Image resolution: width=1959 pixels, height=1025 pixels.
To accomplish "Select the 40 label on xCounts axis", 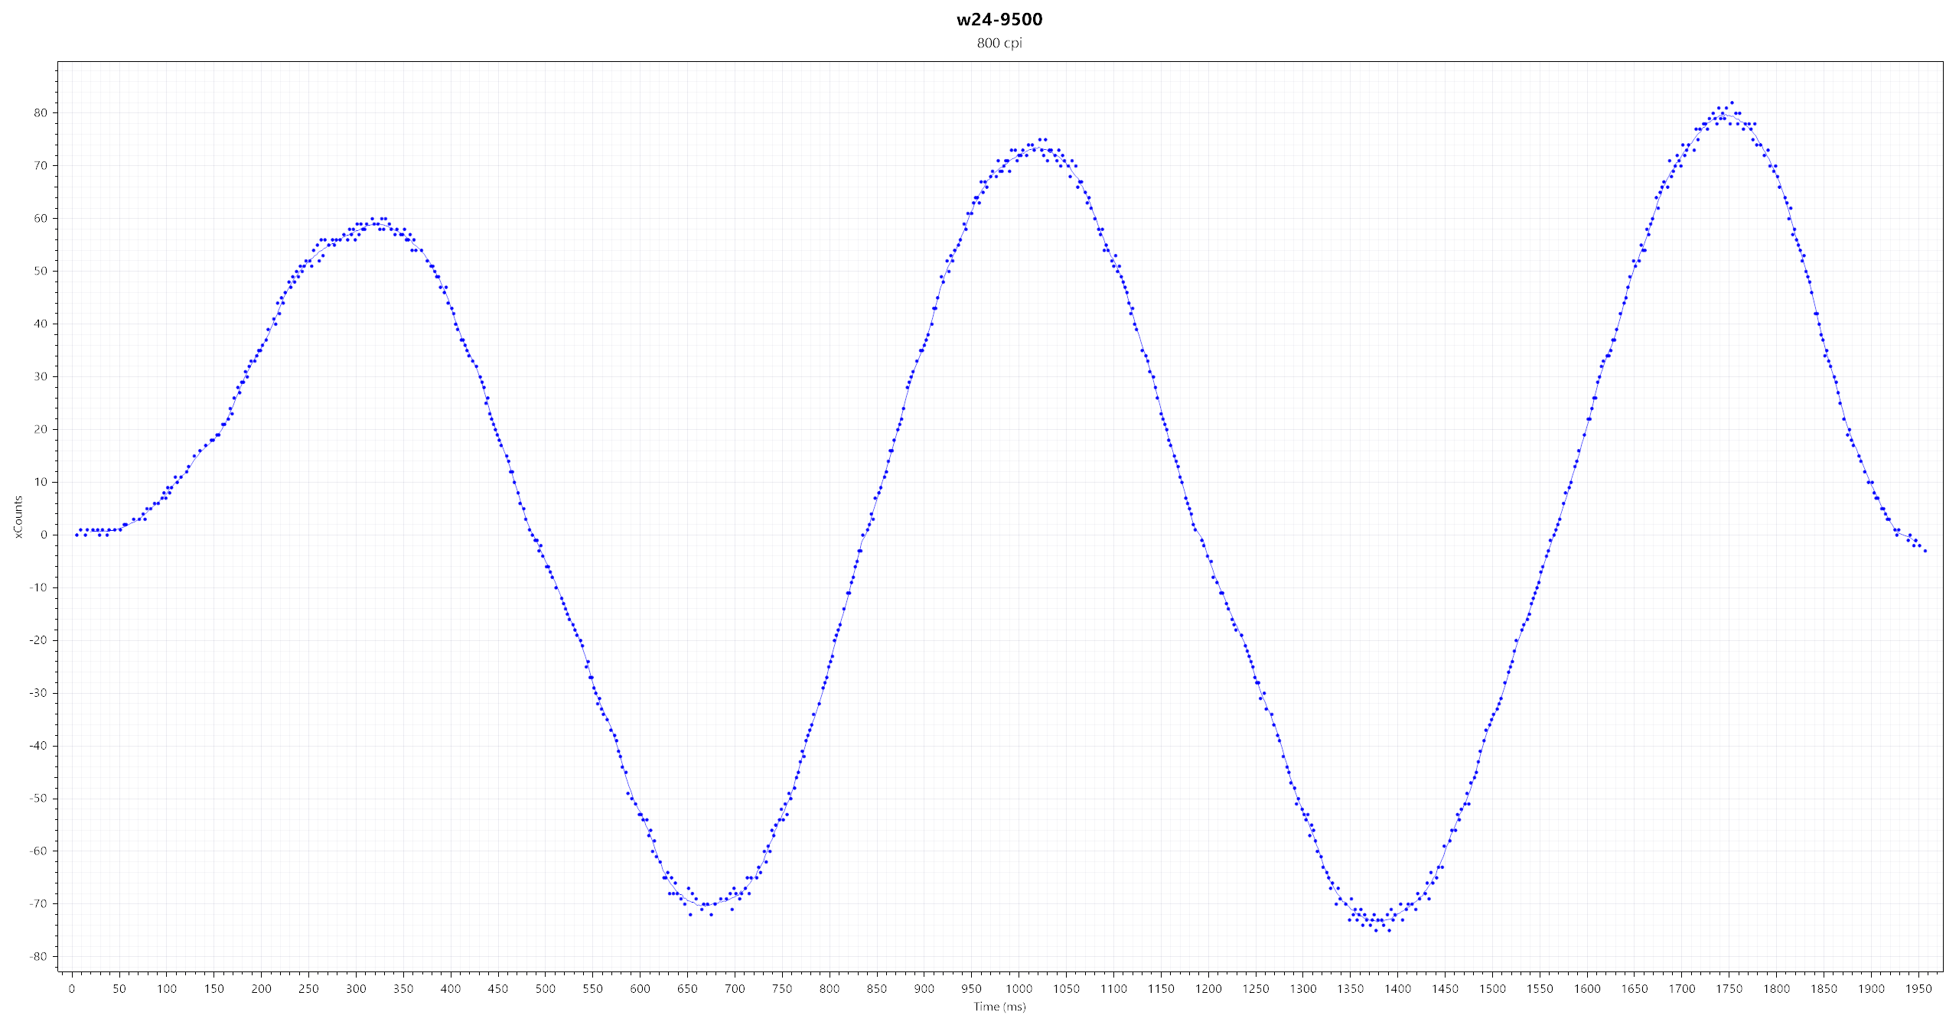I will click(41, 324).
